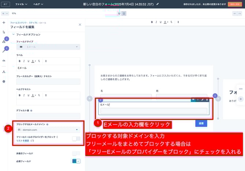Click the blue 送信 button

(x=201, y=123)
